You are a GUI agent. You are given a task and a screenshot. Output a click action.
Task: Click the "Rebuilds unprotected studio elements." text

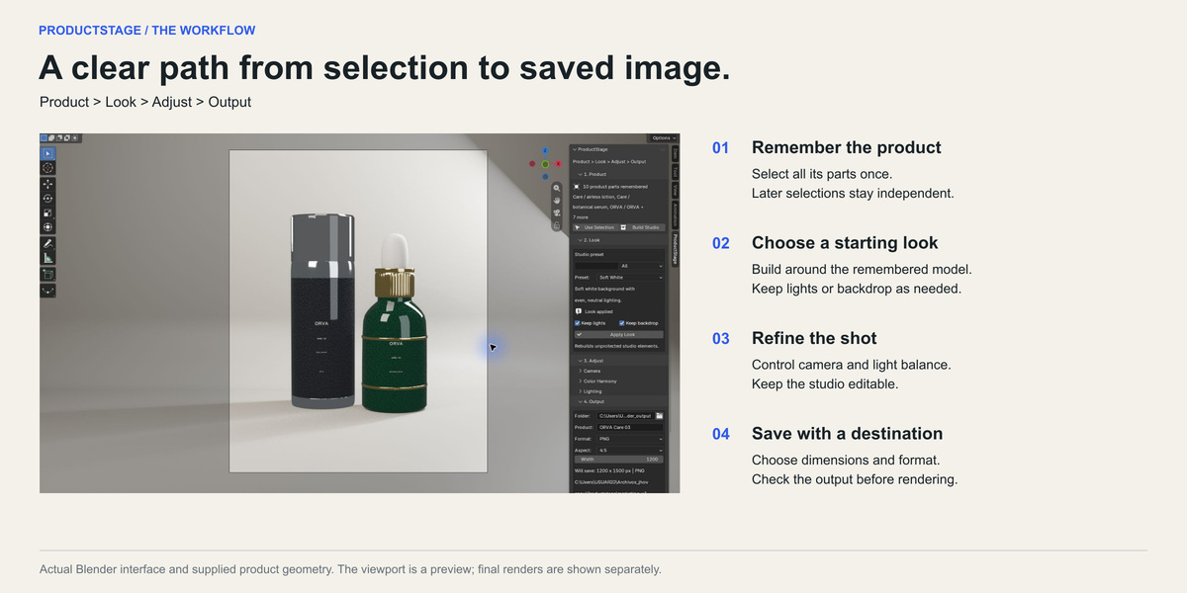[x=616, y=346]
